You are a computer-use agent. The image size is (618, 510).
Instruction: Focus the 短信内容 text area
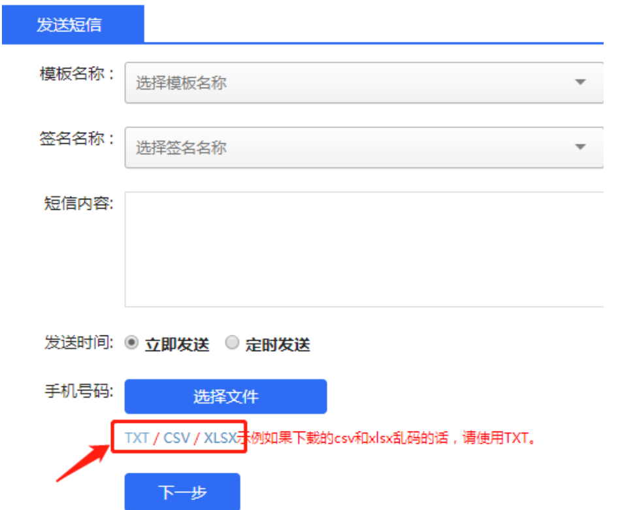coord(363,249)
